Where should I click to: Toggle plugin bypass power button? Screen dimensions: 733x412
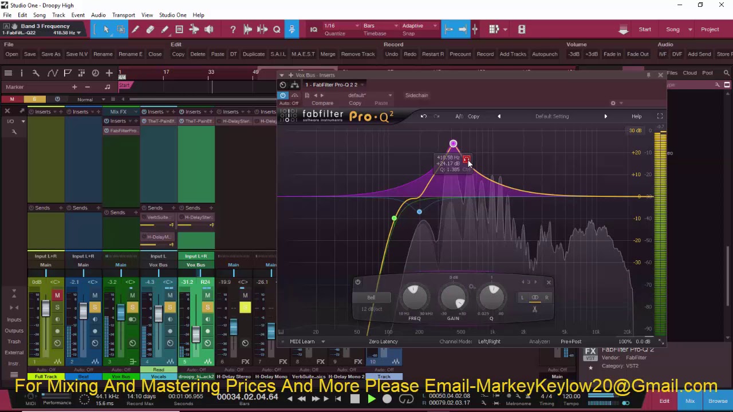coord(283,96)
